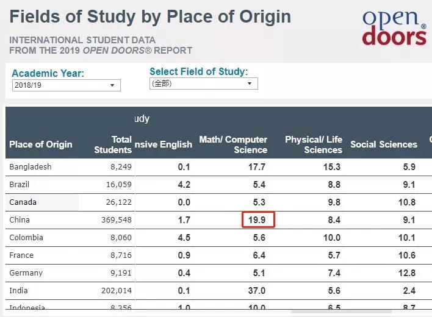
Task: Select the China row label
Action: (x=20, y=220)
